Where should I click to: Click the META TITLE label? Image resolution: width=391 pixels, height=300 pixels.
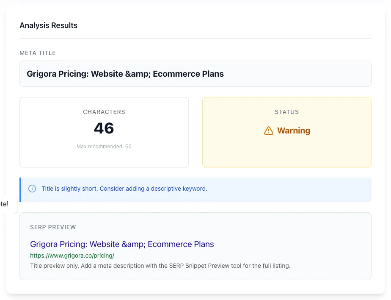coord(38,53)
